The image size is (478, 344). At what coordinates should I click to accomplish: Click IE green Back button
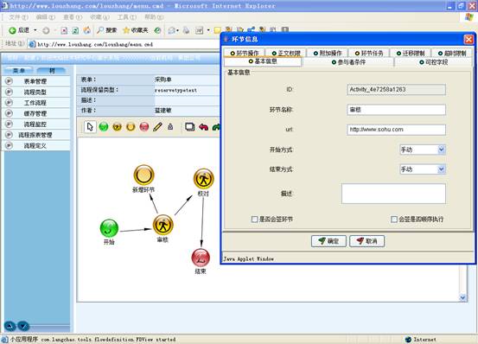[x=19, y=30]
